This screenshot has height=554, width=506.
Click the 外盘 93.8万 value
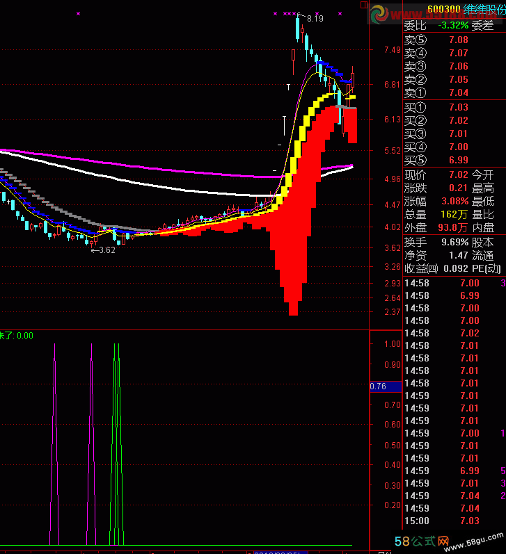point(452,227)
